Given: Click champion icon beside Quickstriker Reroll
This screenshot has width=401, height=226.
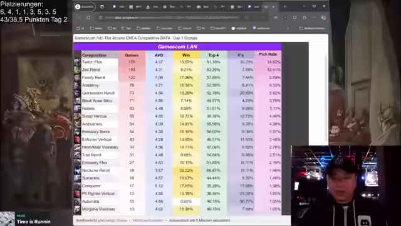Looking at the screenshot, I should pyautogui.click(x=77, y=93).
